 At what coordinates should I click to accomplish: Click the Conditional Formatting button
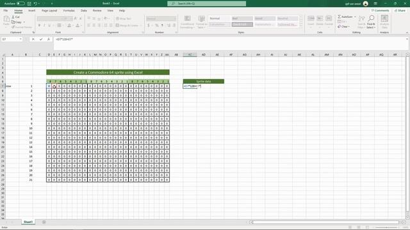[x=187, y=22]
